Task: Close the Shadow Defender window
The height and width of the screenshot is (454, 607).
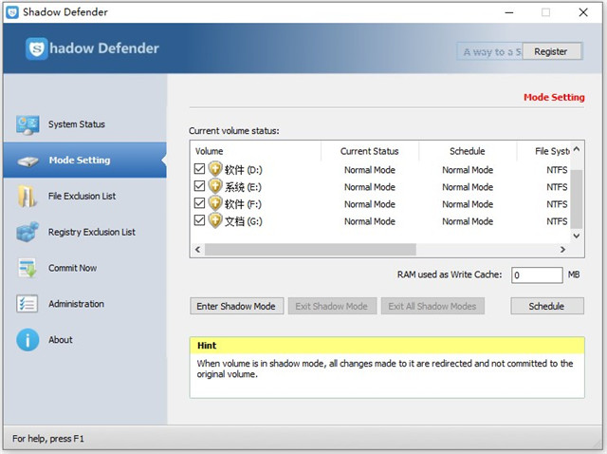Action: point(583,12)
